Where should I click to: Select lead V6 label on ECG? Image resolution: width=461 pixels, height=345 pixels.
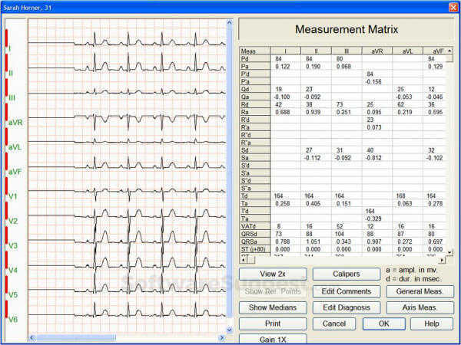pyautogui.click(x=12, y=319)
